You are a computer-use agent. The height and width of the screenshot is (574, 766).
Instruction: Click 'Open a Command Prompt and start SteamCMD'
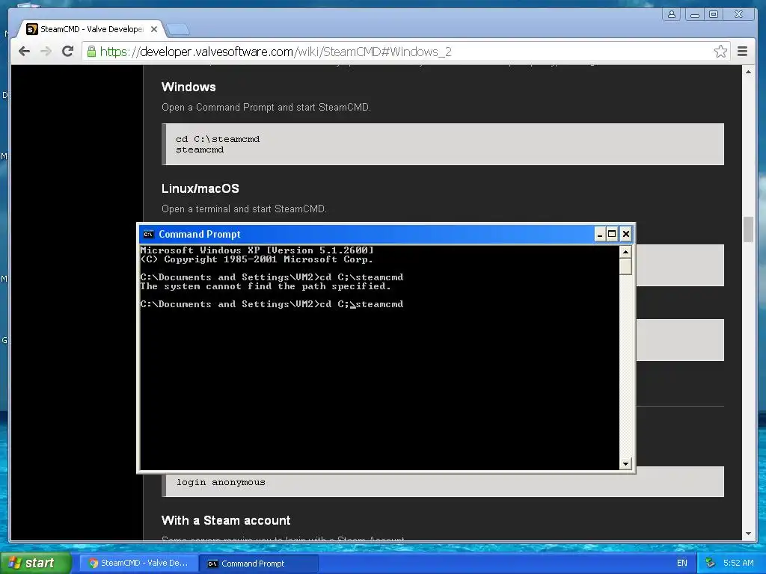coord(266,108)
